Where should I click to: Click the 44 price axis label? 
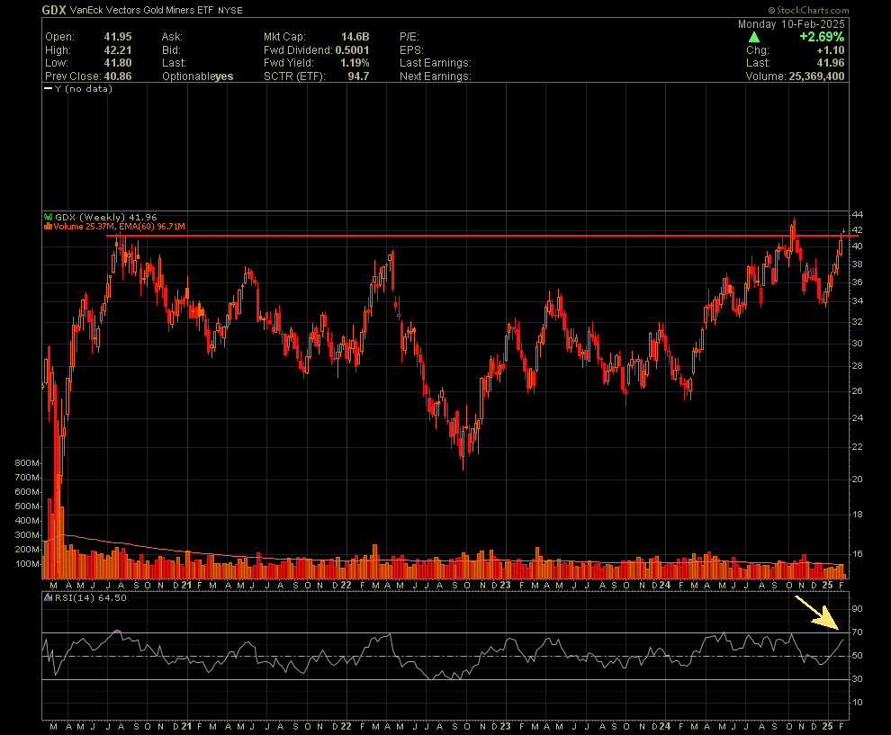click(x=857, y=215)
